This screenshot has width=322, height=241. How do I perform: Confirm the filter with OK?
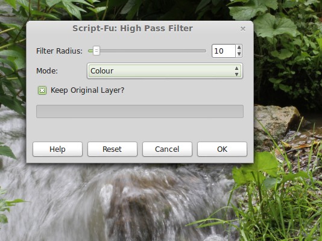[222, 149]
